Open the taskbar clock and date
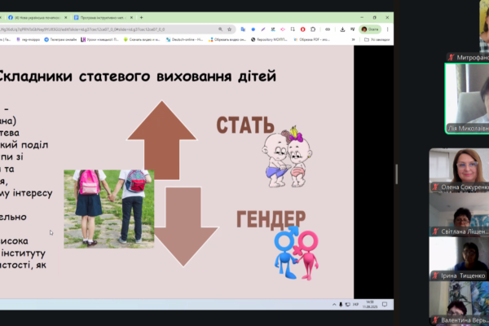Screen dimensions: 489x326 pos(370,305)
